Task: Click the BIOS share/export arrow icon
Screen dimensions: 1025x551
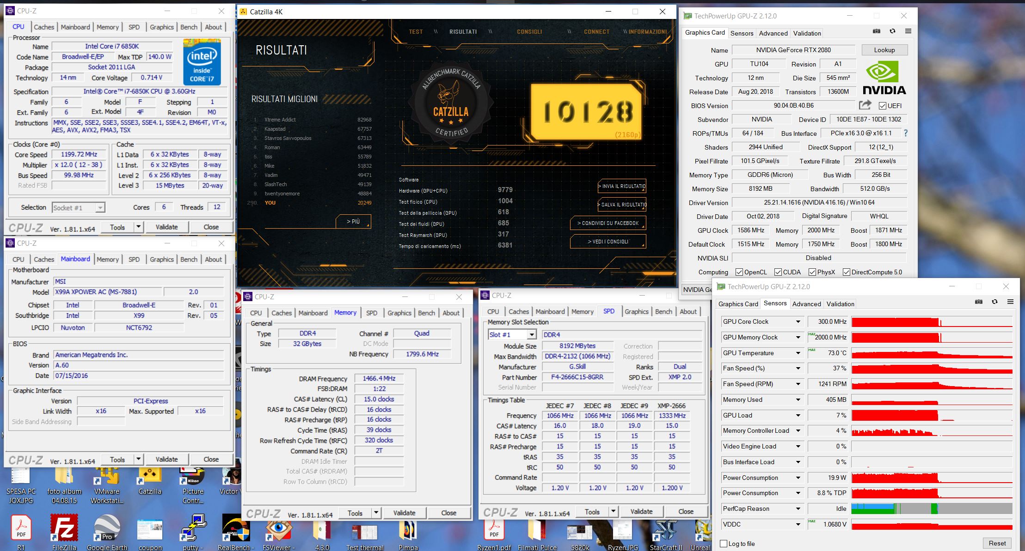Action: [x=865, y=105]
